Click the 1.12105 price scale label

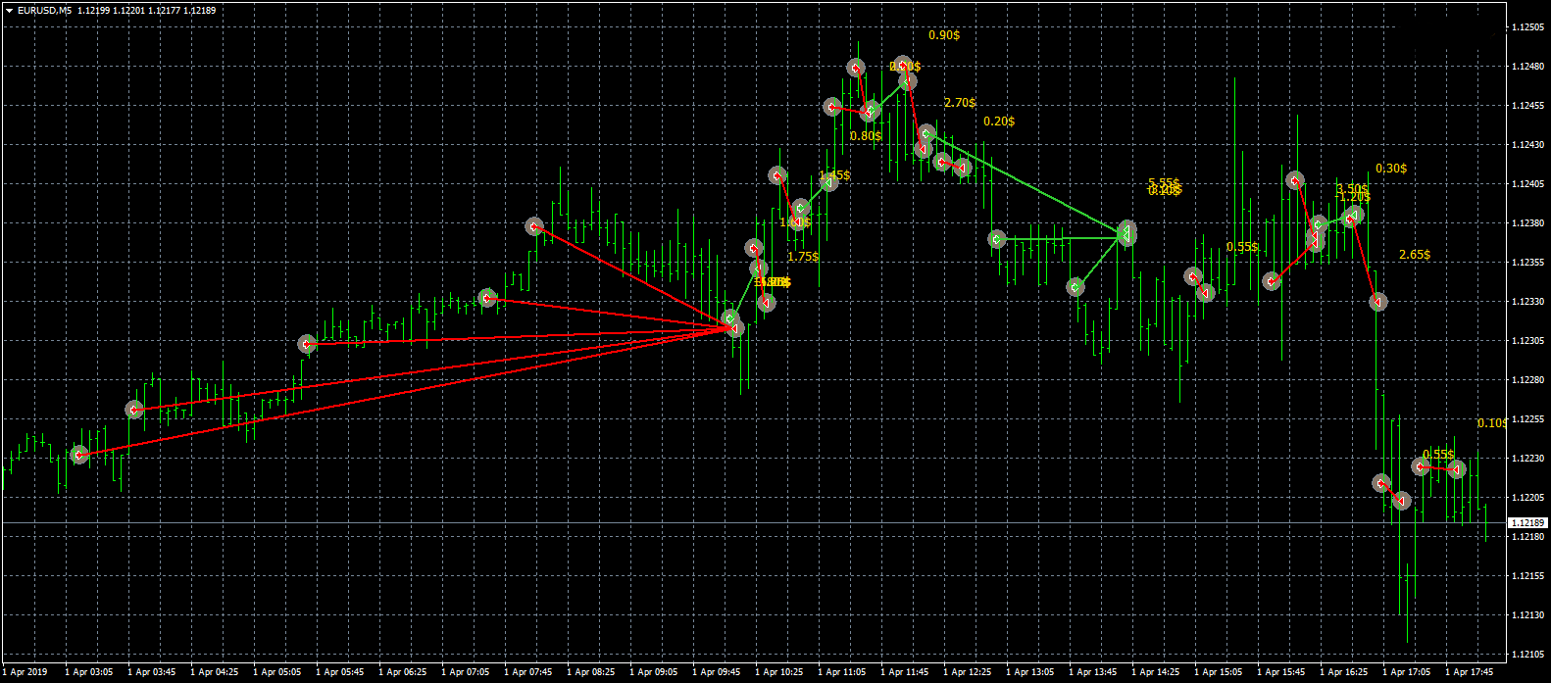tap(1528, 655)
